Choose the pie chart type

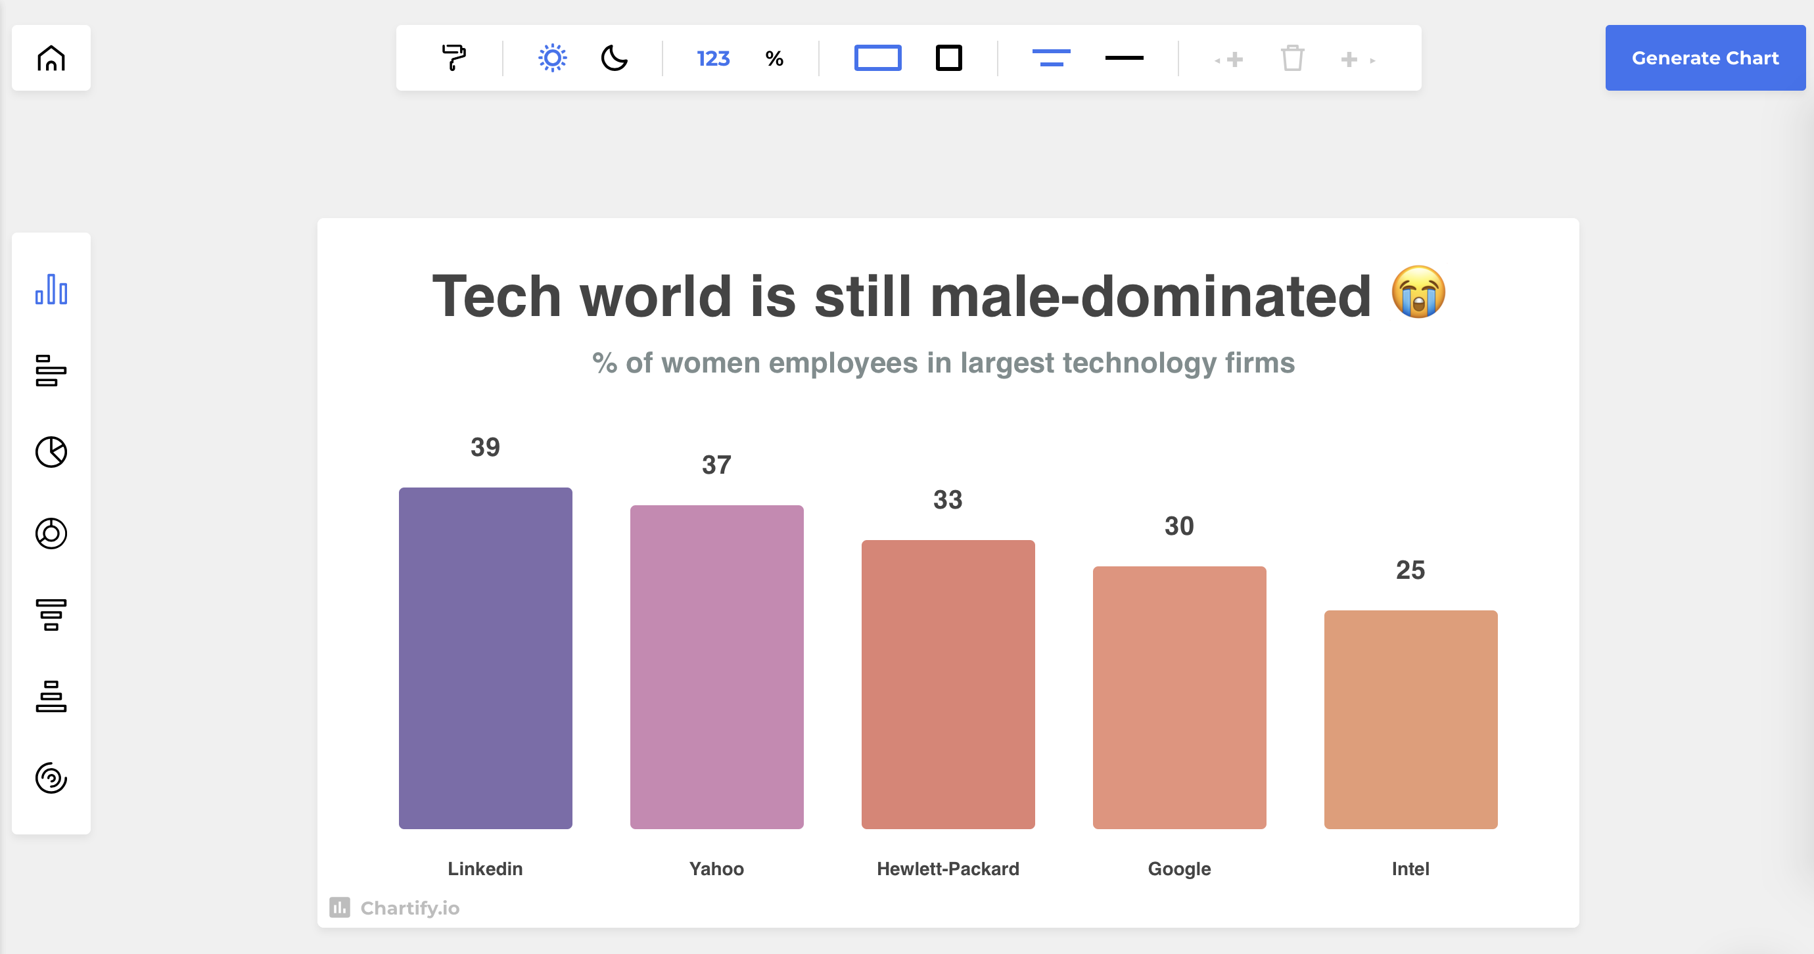coord(51,452)
